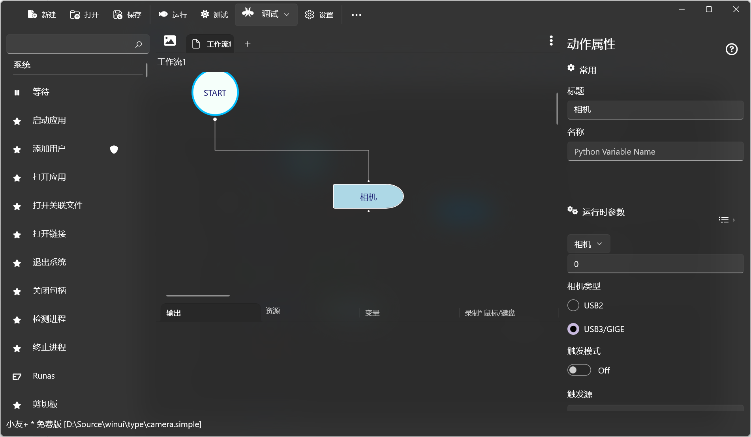Click the 相机 node on canvas
The image size is (751, 437).
click(368, 197)
